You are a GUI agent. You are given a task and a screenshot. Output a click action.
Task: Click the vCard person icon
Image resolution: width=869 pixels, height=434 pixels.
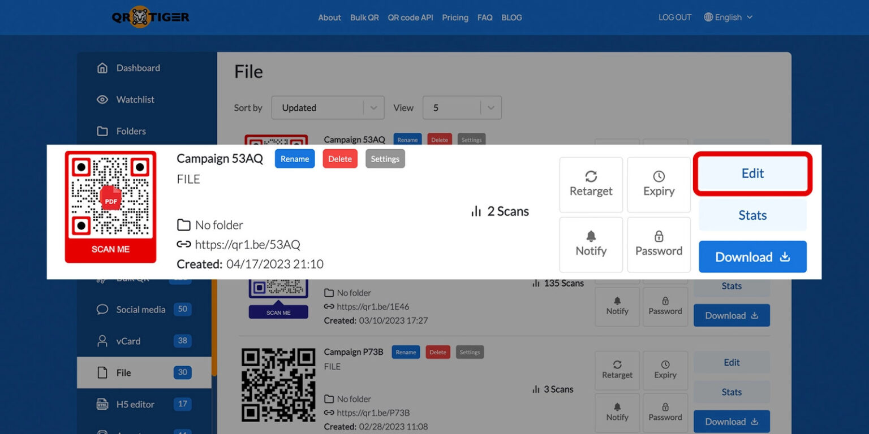click(x=102, y=341)
